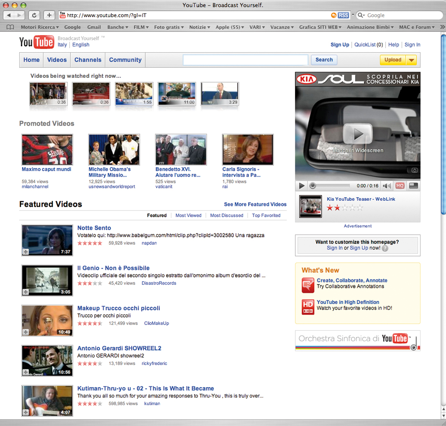Add bookmark with the plus button
Image resolution: width=446 pixels, height=426 pixels.
coord(49,15)
